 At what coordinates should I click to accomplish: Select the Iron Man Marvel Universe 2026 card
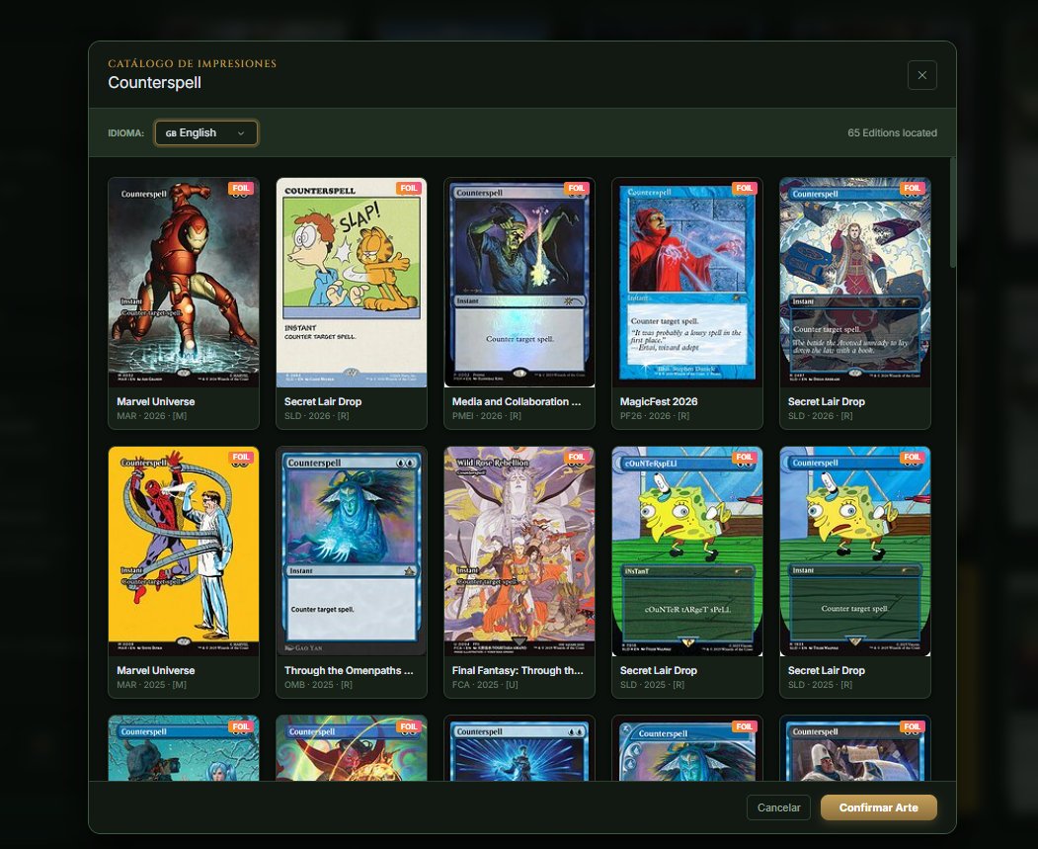(184, 303)
